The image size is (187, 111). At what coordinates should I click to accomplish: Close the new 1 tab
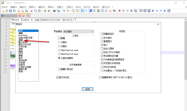click(28, 16)
